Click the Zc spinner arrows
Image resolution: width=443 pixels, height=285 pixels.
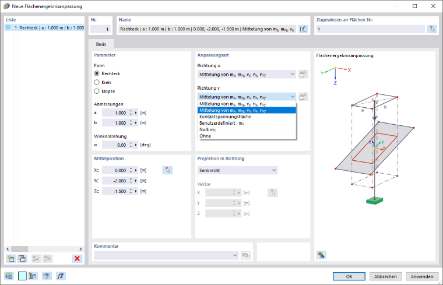coord(131,191)
